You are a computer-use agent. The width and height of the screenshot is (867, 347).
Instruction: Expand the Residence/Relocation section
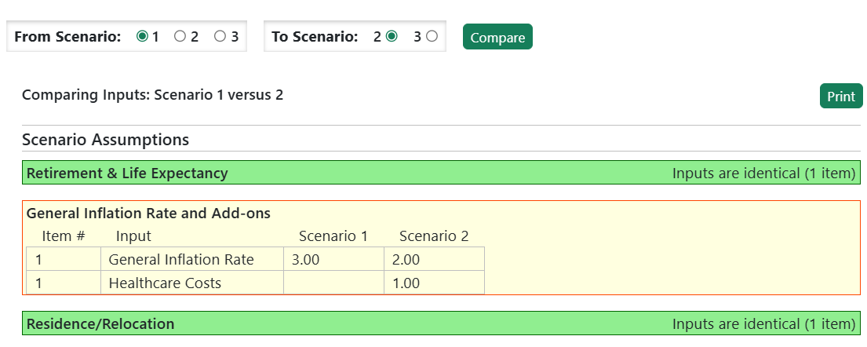(x=100, y=323)
